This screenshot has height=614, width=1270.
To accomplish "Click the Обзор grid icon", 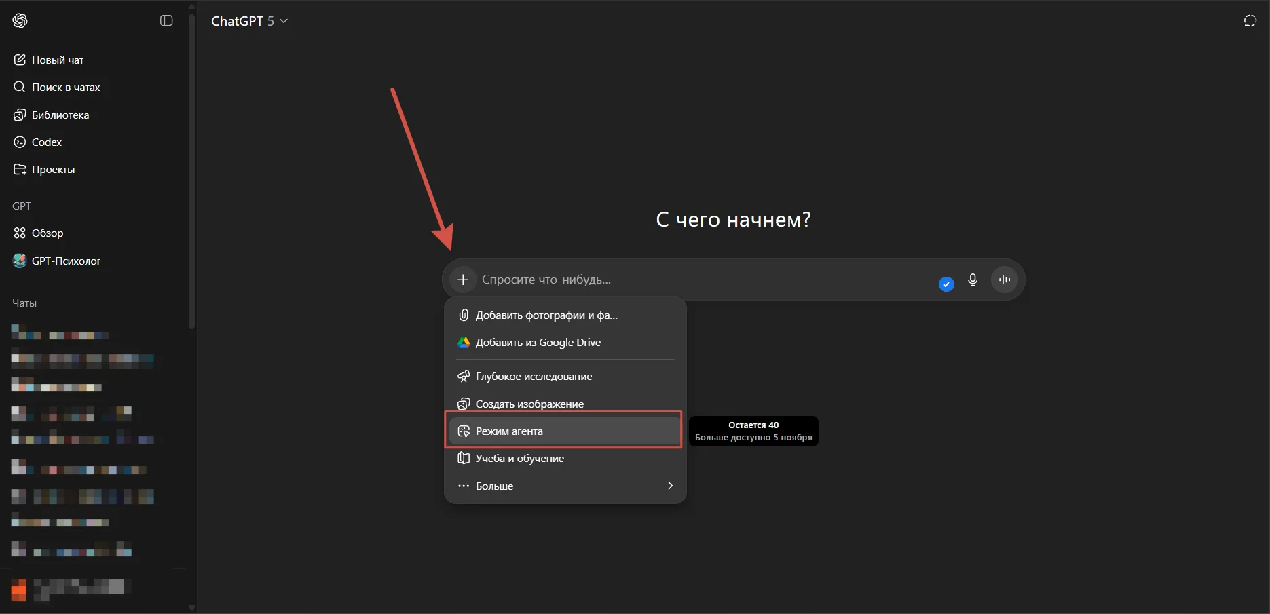I will click(20, 233).
